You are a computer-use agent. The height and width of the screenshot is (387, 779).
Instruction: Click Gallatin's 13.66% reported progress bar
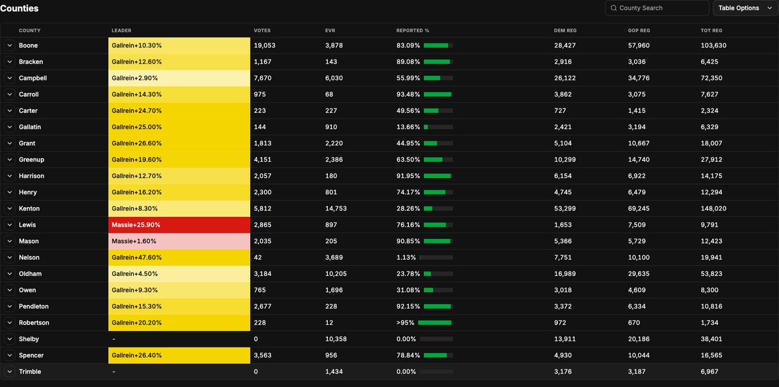tap(438, 127)
